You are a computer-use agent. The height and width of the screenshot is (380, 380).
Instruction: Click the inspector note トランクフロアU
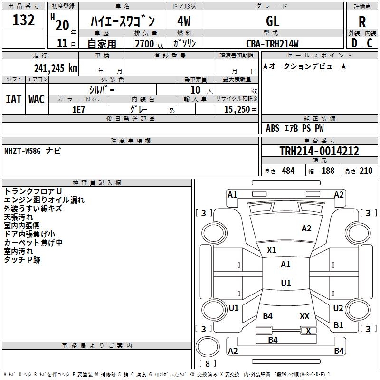tap(33, 191)
